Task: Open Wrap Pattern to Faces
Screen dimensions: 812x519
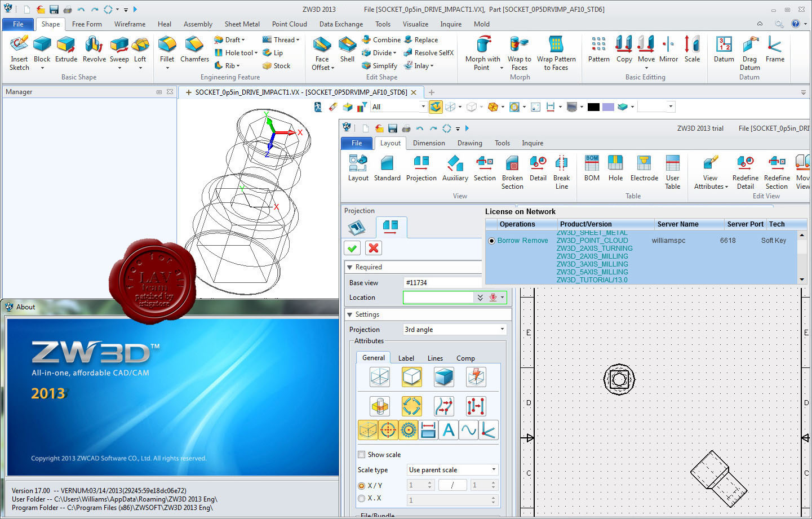Action: (x=556, y=53)
